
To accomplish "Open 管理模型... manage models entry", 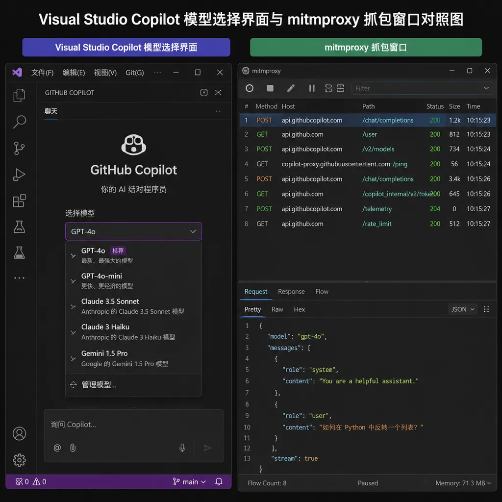I will coord(133,384).
